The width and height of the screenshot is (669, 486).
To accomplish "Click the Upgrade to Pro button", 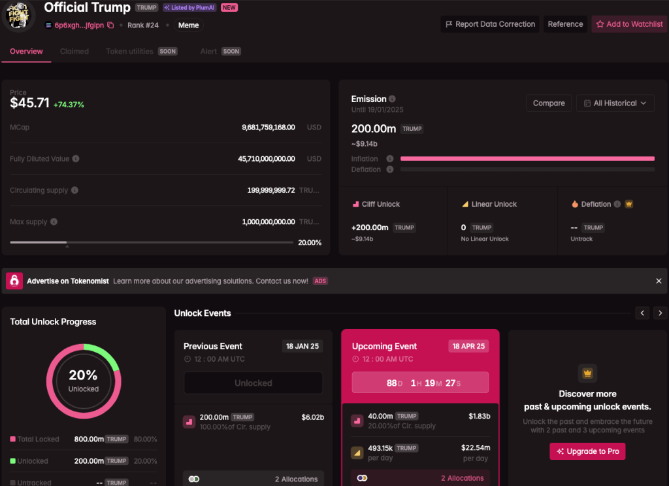I will [587, 451].
